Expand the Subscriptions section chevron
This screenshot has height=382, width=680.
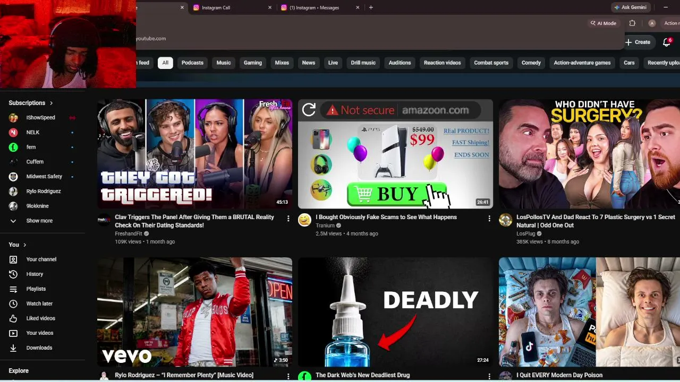52,103
